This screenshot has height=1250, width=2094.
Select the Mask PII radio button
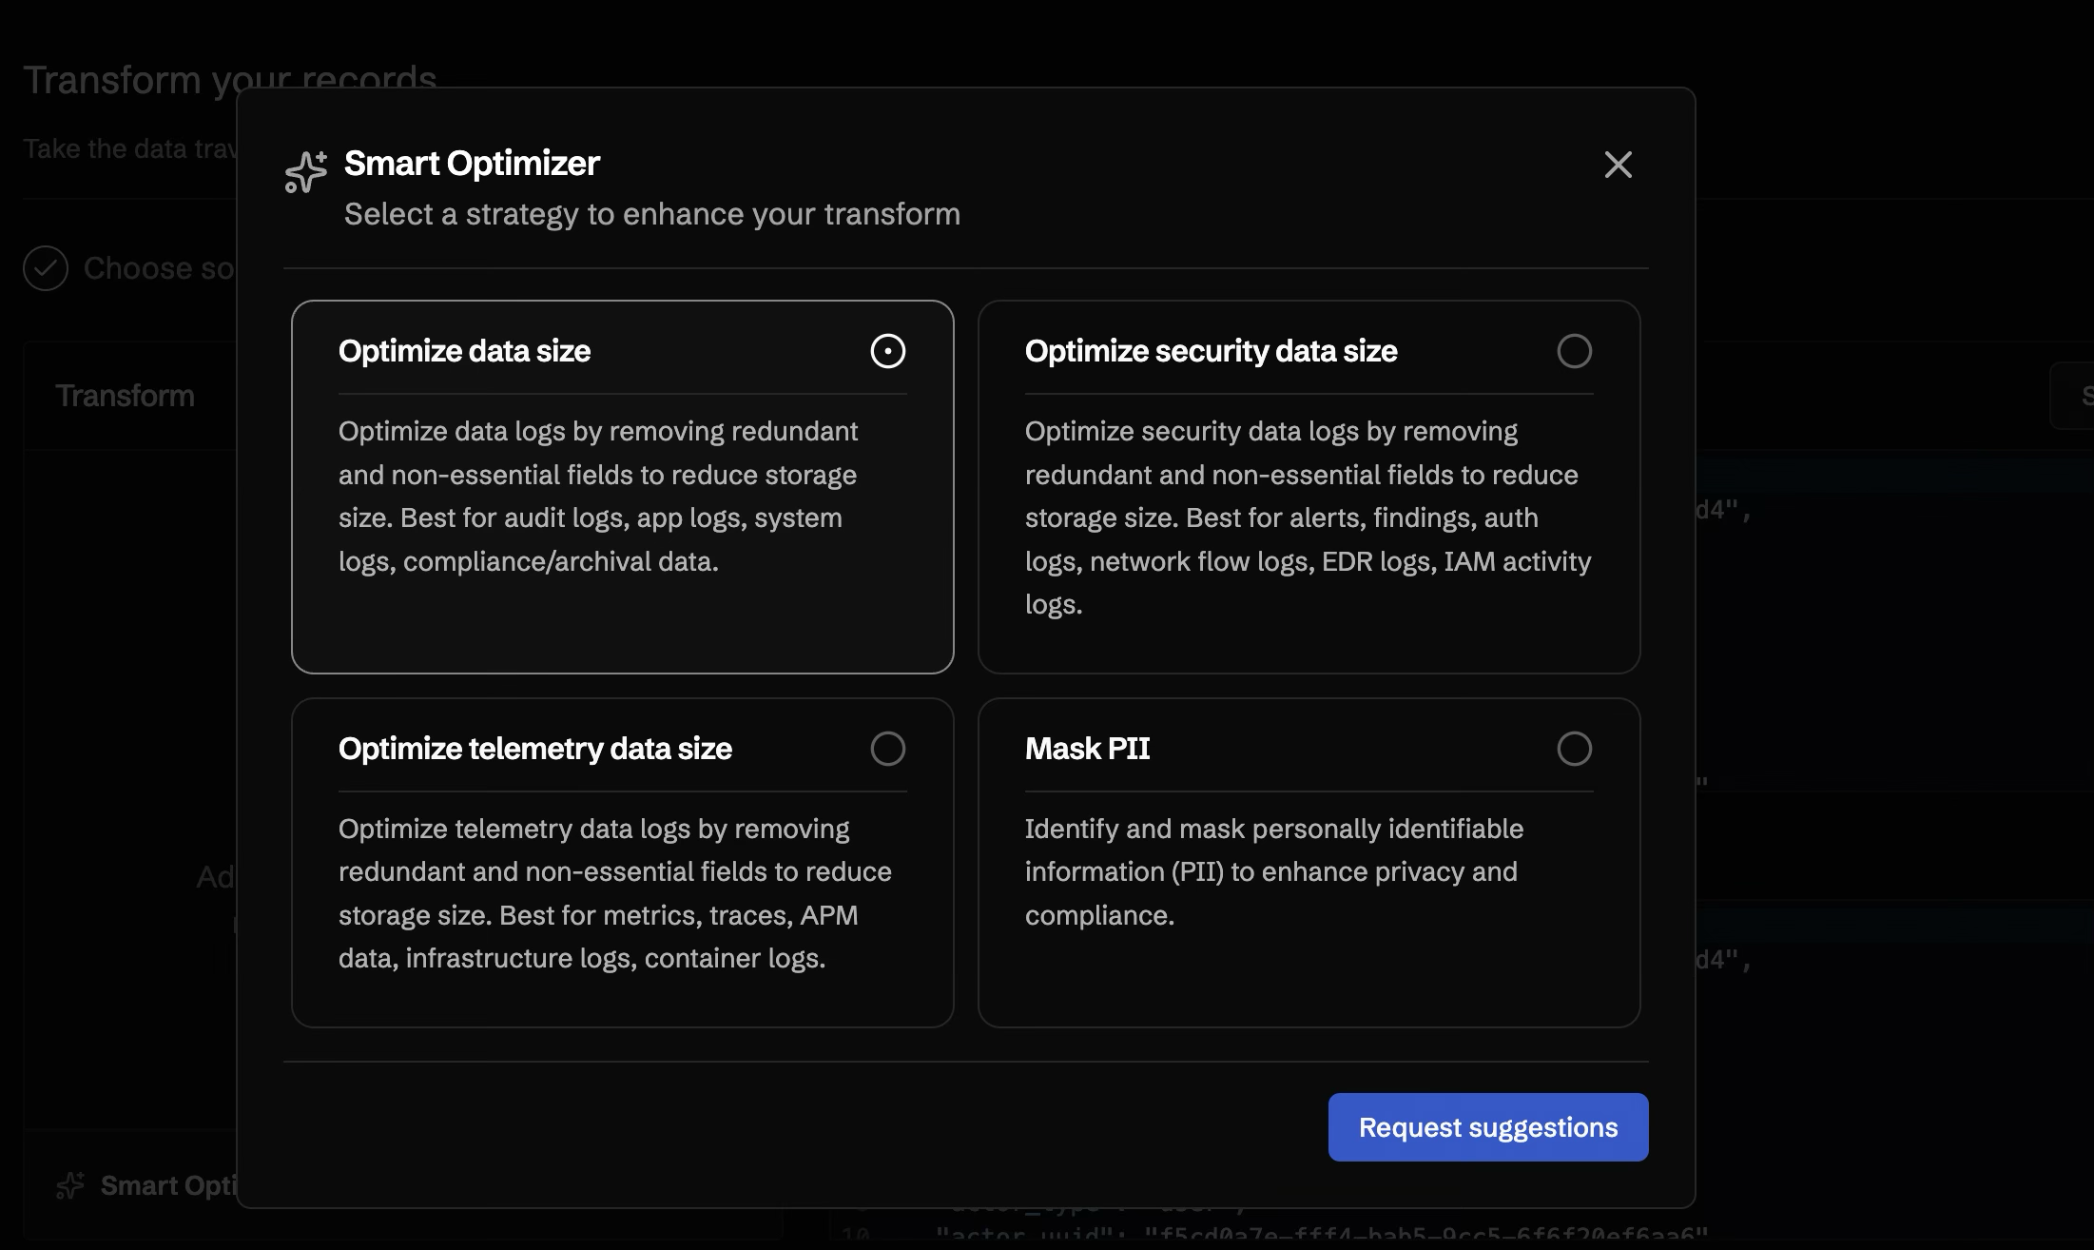[x=1575, y=749]
